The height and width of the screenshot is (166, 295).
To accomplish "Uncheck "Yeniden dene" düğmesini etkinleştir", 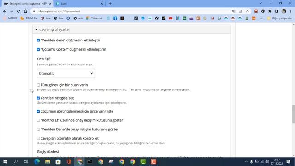I will (38, 40).
